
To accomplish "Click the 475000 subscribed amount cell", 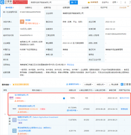I will point(86,109).
